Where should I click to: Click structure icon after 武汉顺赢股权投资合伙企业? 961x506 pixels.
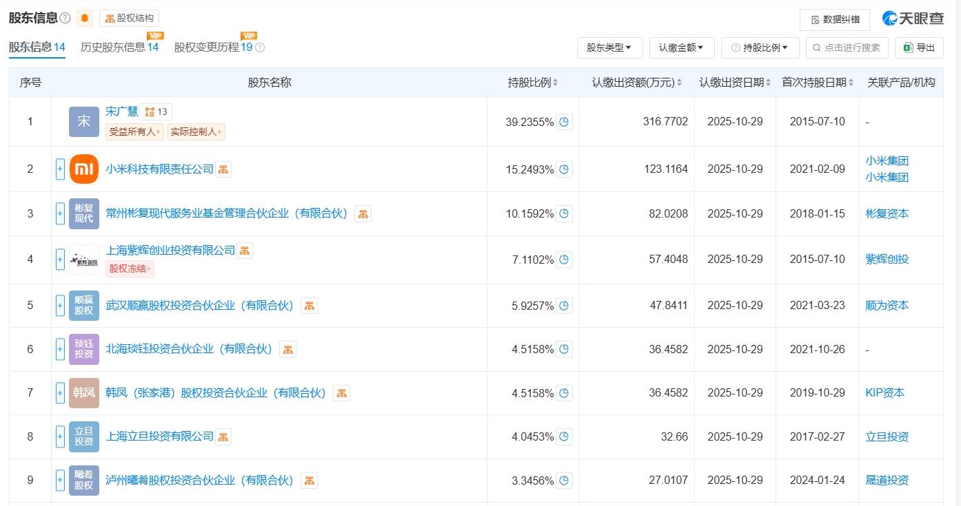(x=310, y=306)
